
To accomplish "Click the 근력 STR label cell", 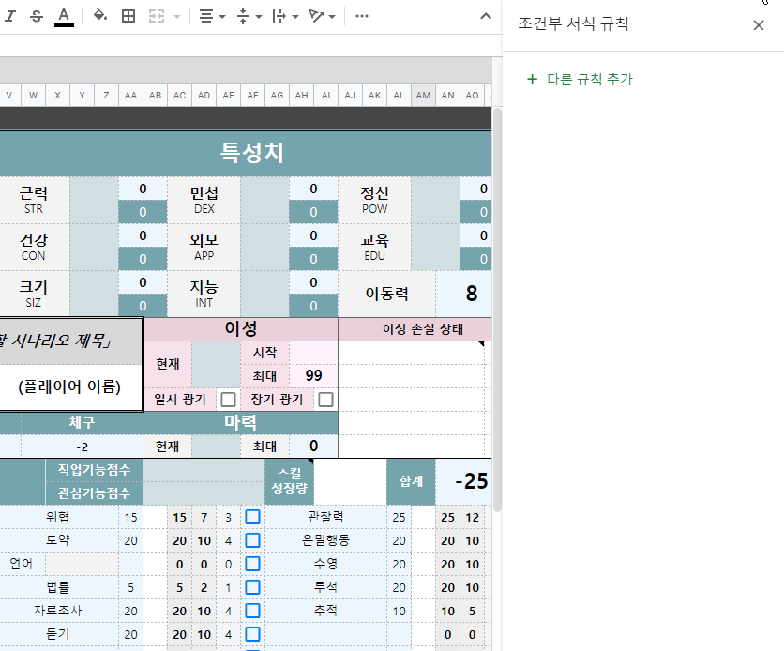I will [34, 200].
